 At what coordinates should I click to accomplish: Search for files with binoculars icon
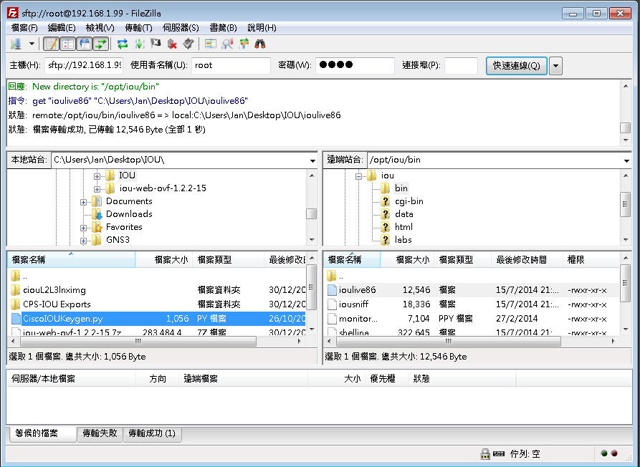coord(260,44)
